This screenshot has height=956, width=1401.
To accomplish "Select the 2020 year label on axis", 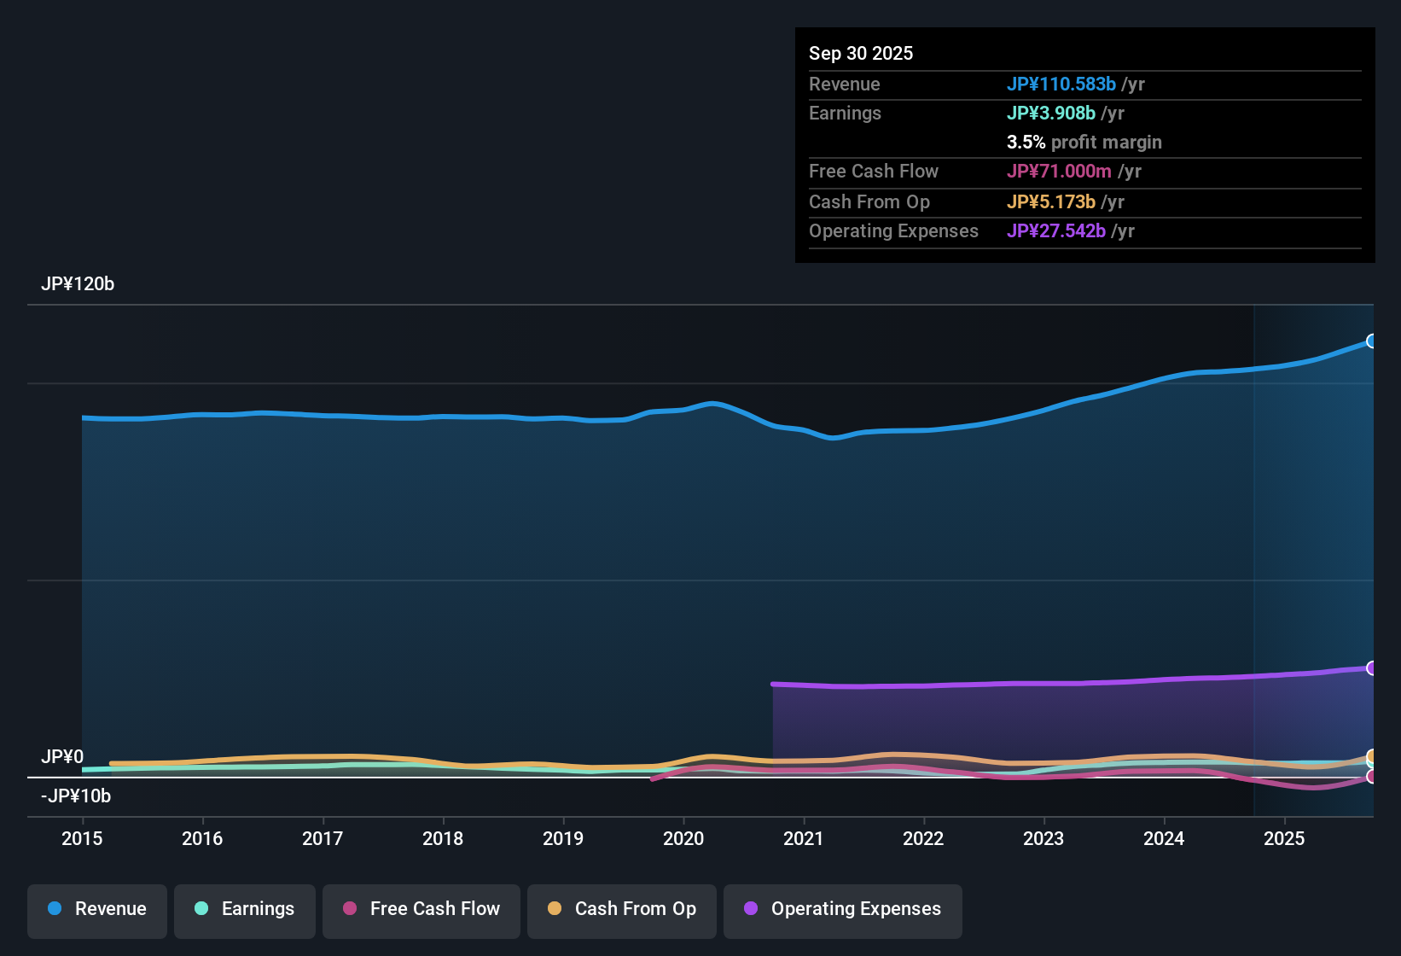I will [x=683, y=839].
